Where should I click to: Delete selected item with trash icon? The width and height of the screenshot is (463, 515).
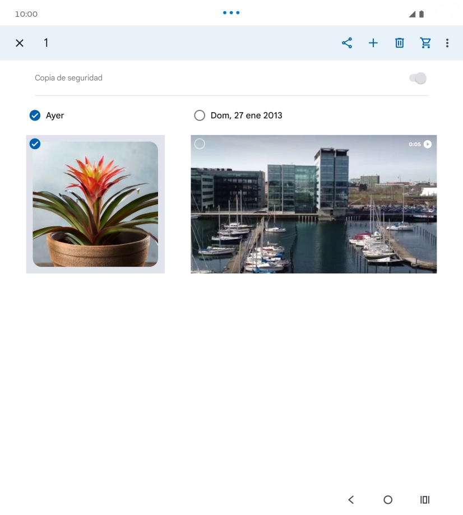399,43
